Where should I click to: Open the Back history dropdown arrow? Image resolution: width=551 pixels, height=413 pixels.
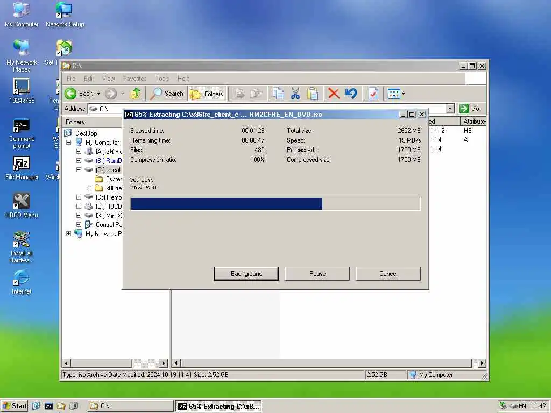[98, 94]
